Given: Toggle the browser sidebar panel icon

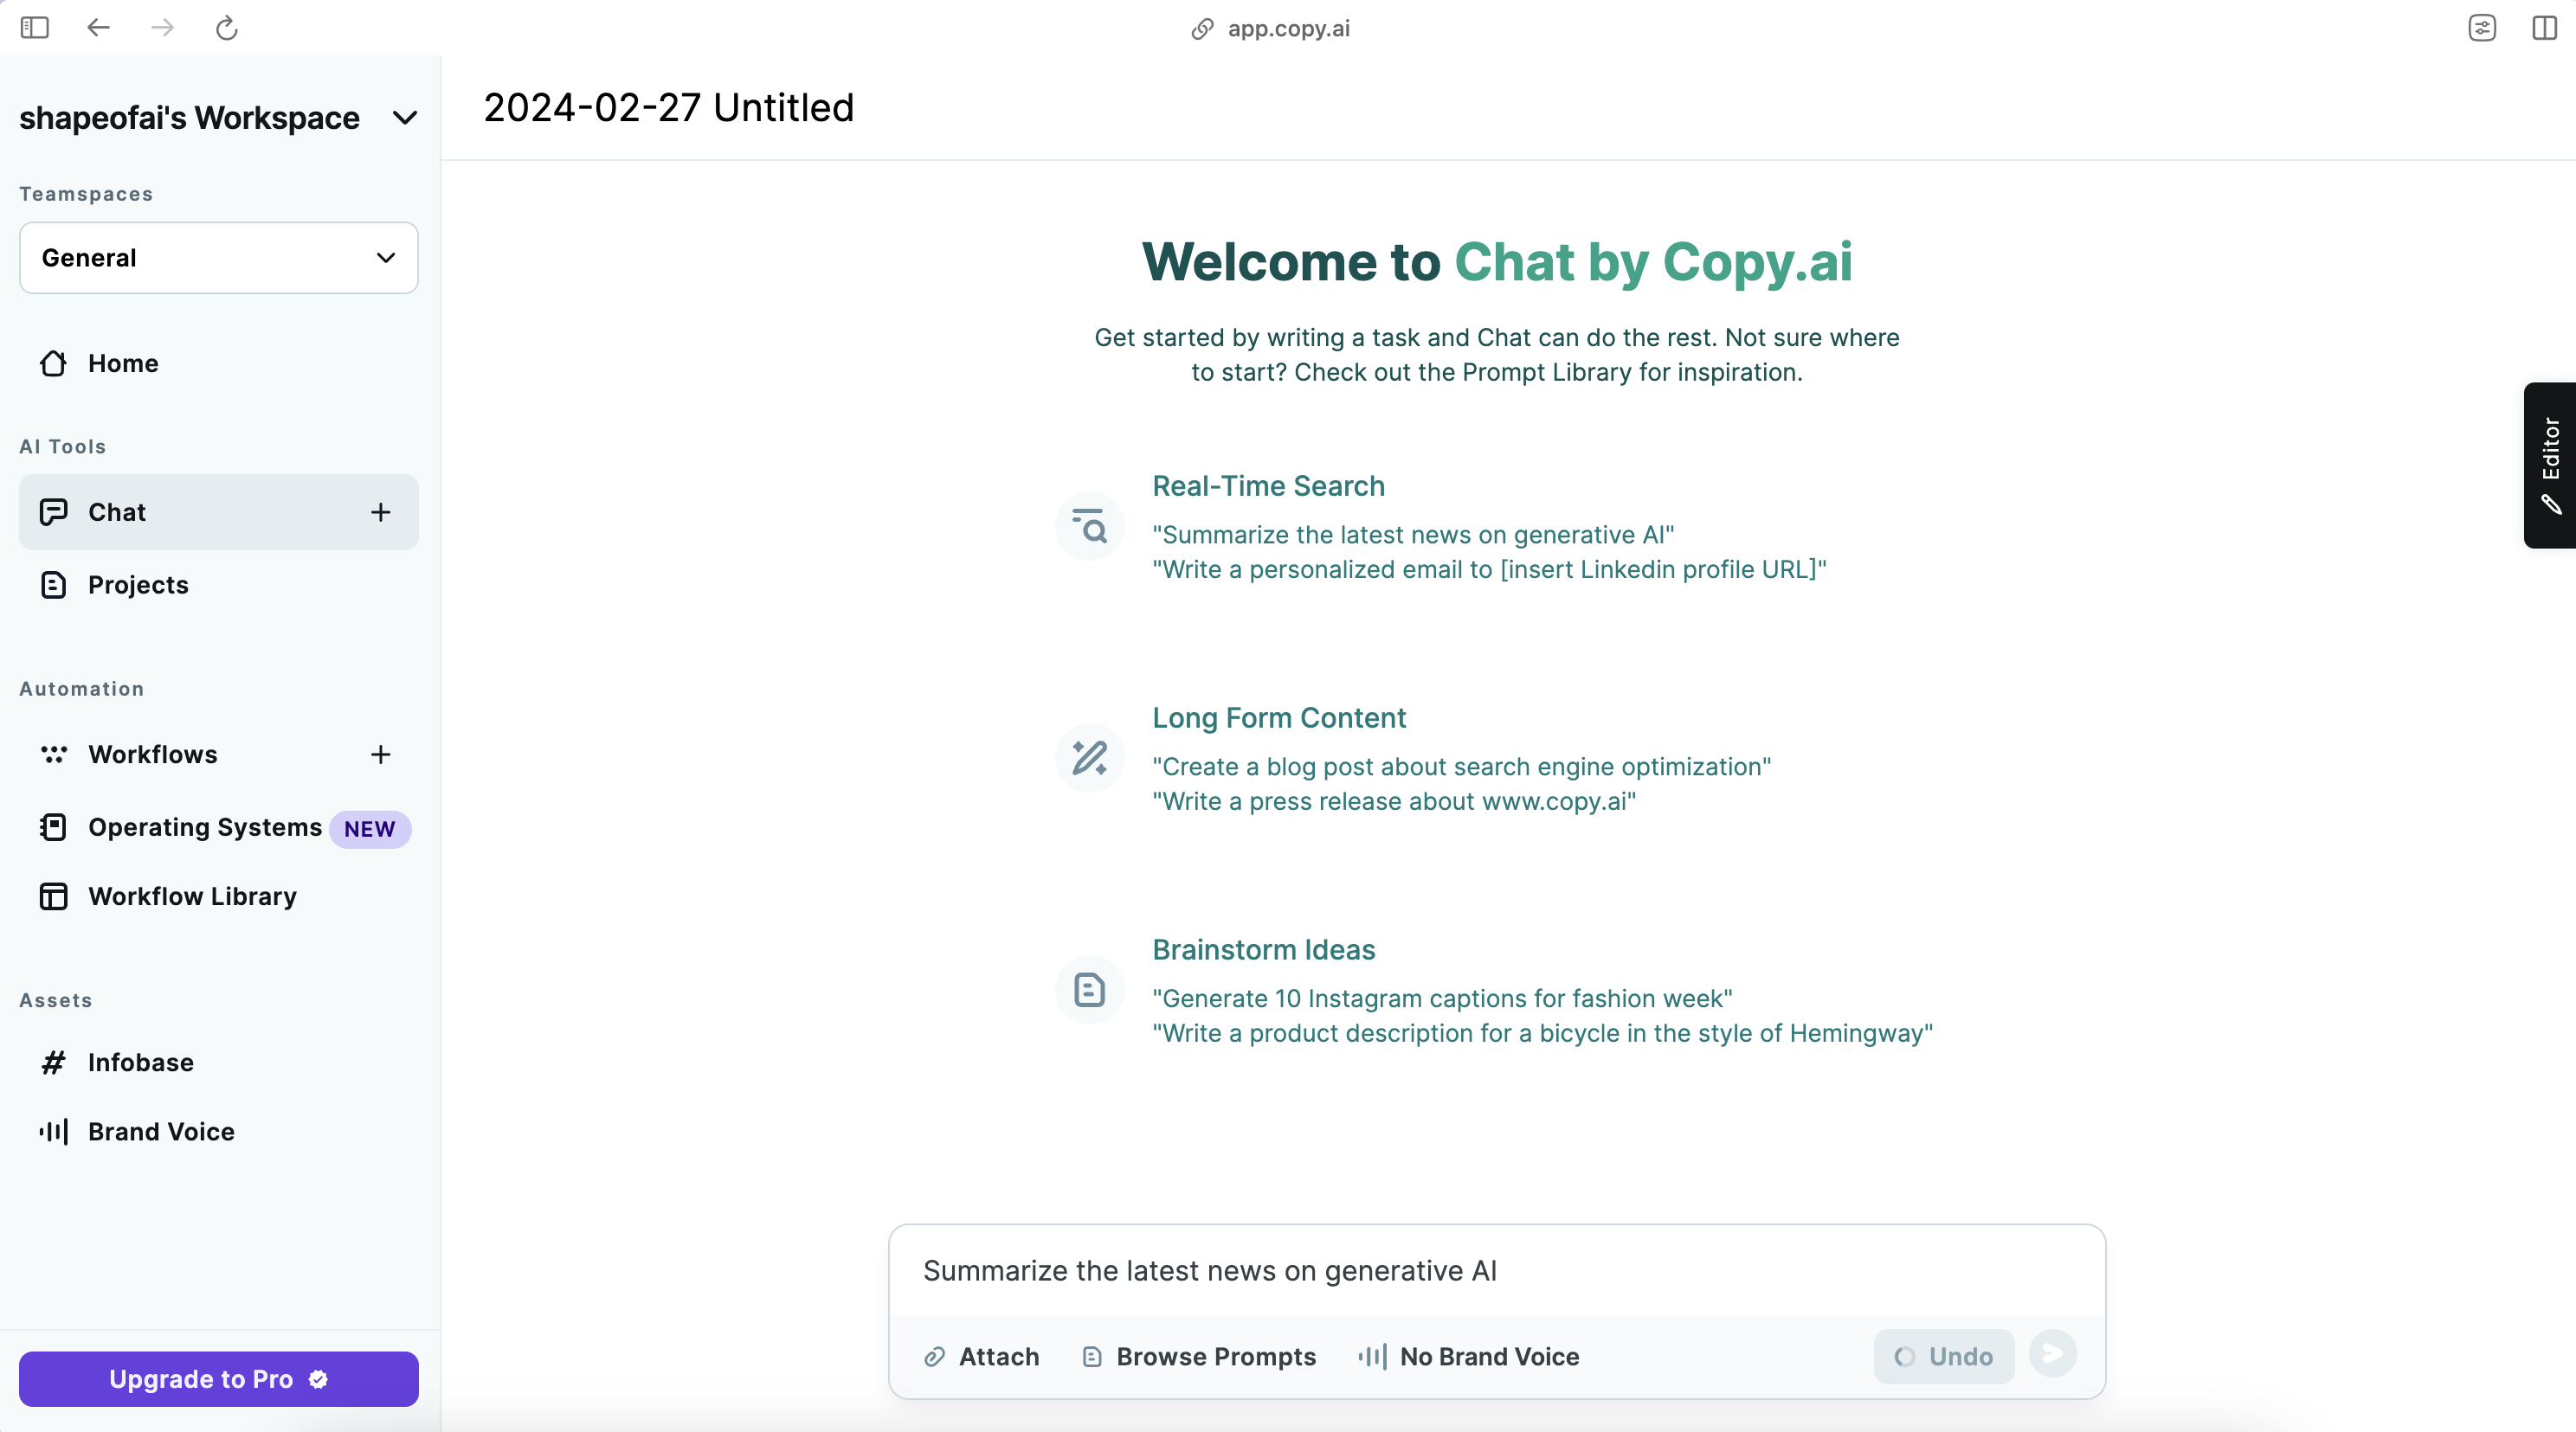Looking at the screenshot, I should click(35, 28).
